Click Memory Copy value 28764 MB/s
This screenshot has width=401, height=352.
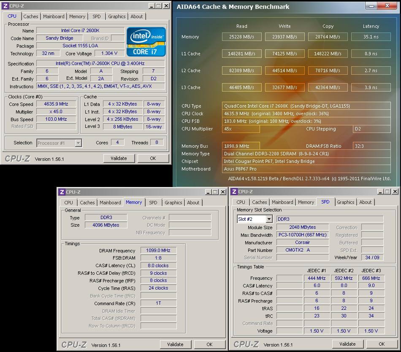tap(328, 37)
